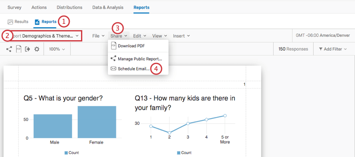Click the export arrow toolbar icon
The width and height of the screenshot is (355, 157).
28,49
